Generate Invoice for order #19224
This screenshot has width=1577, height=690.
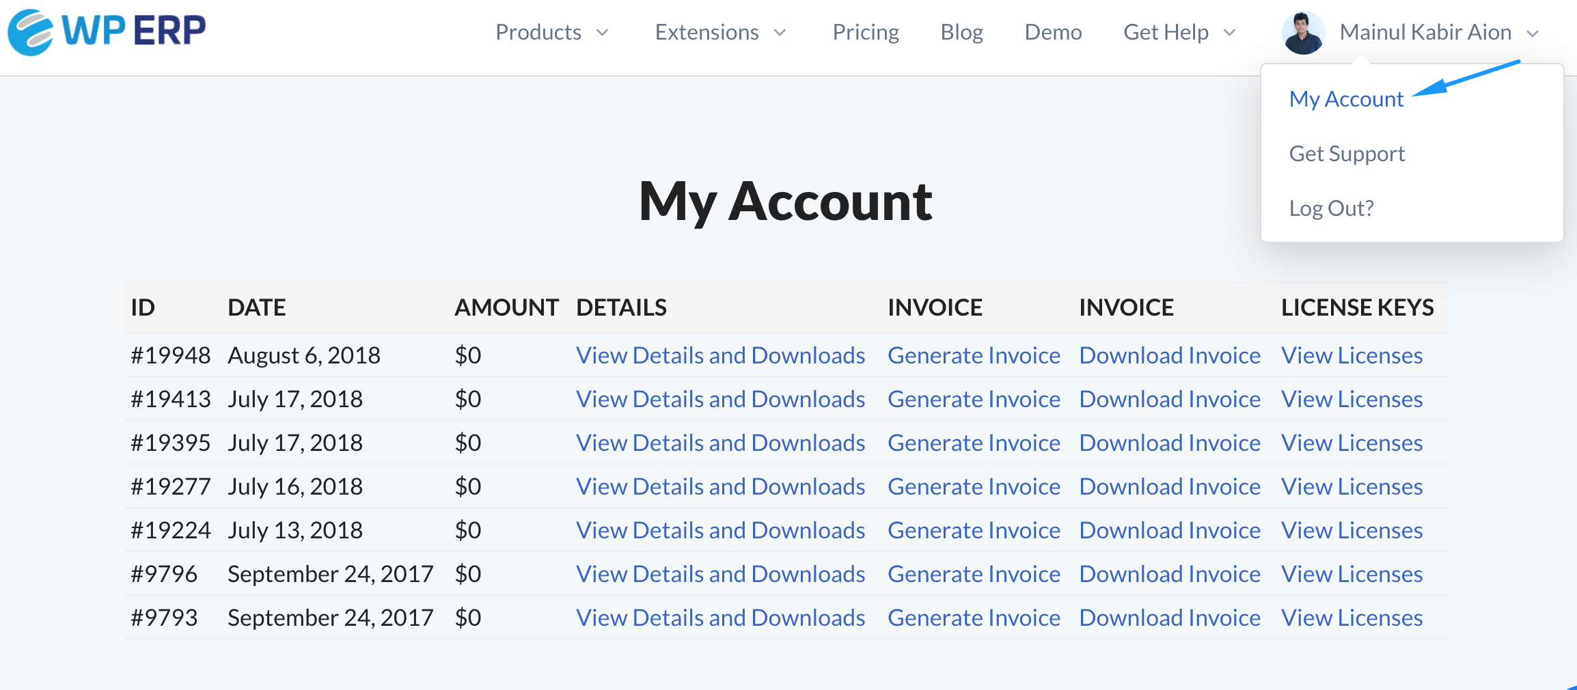pos(974,530)
